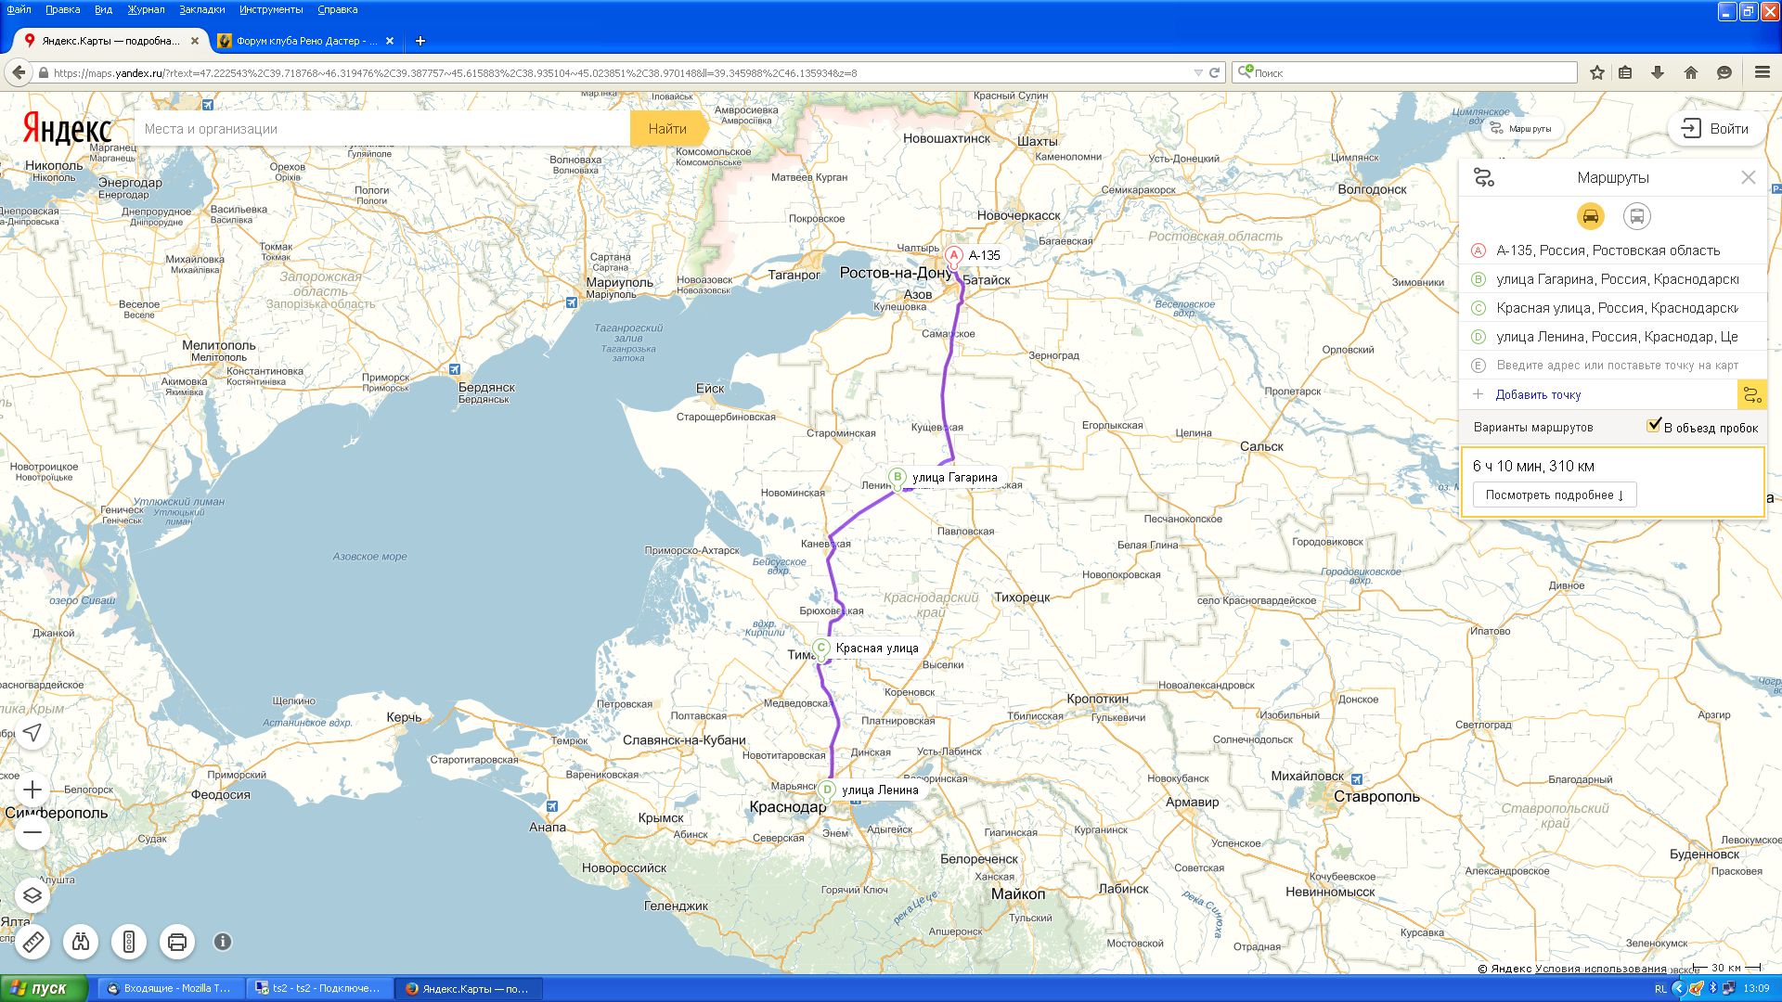The width and height of the screenshot is (1782, 1002).
Task: Uncheck the В объезд пробок checkbox
Action: click(x=1654, y=425)
